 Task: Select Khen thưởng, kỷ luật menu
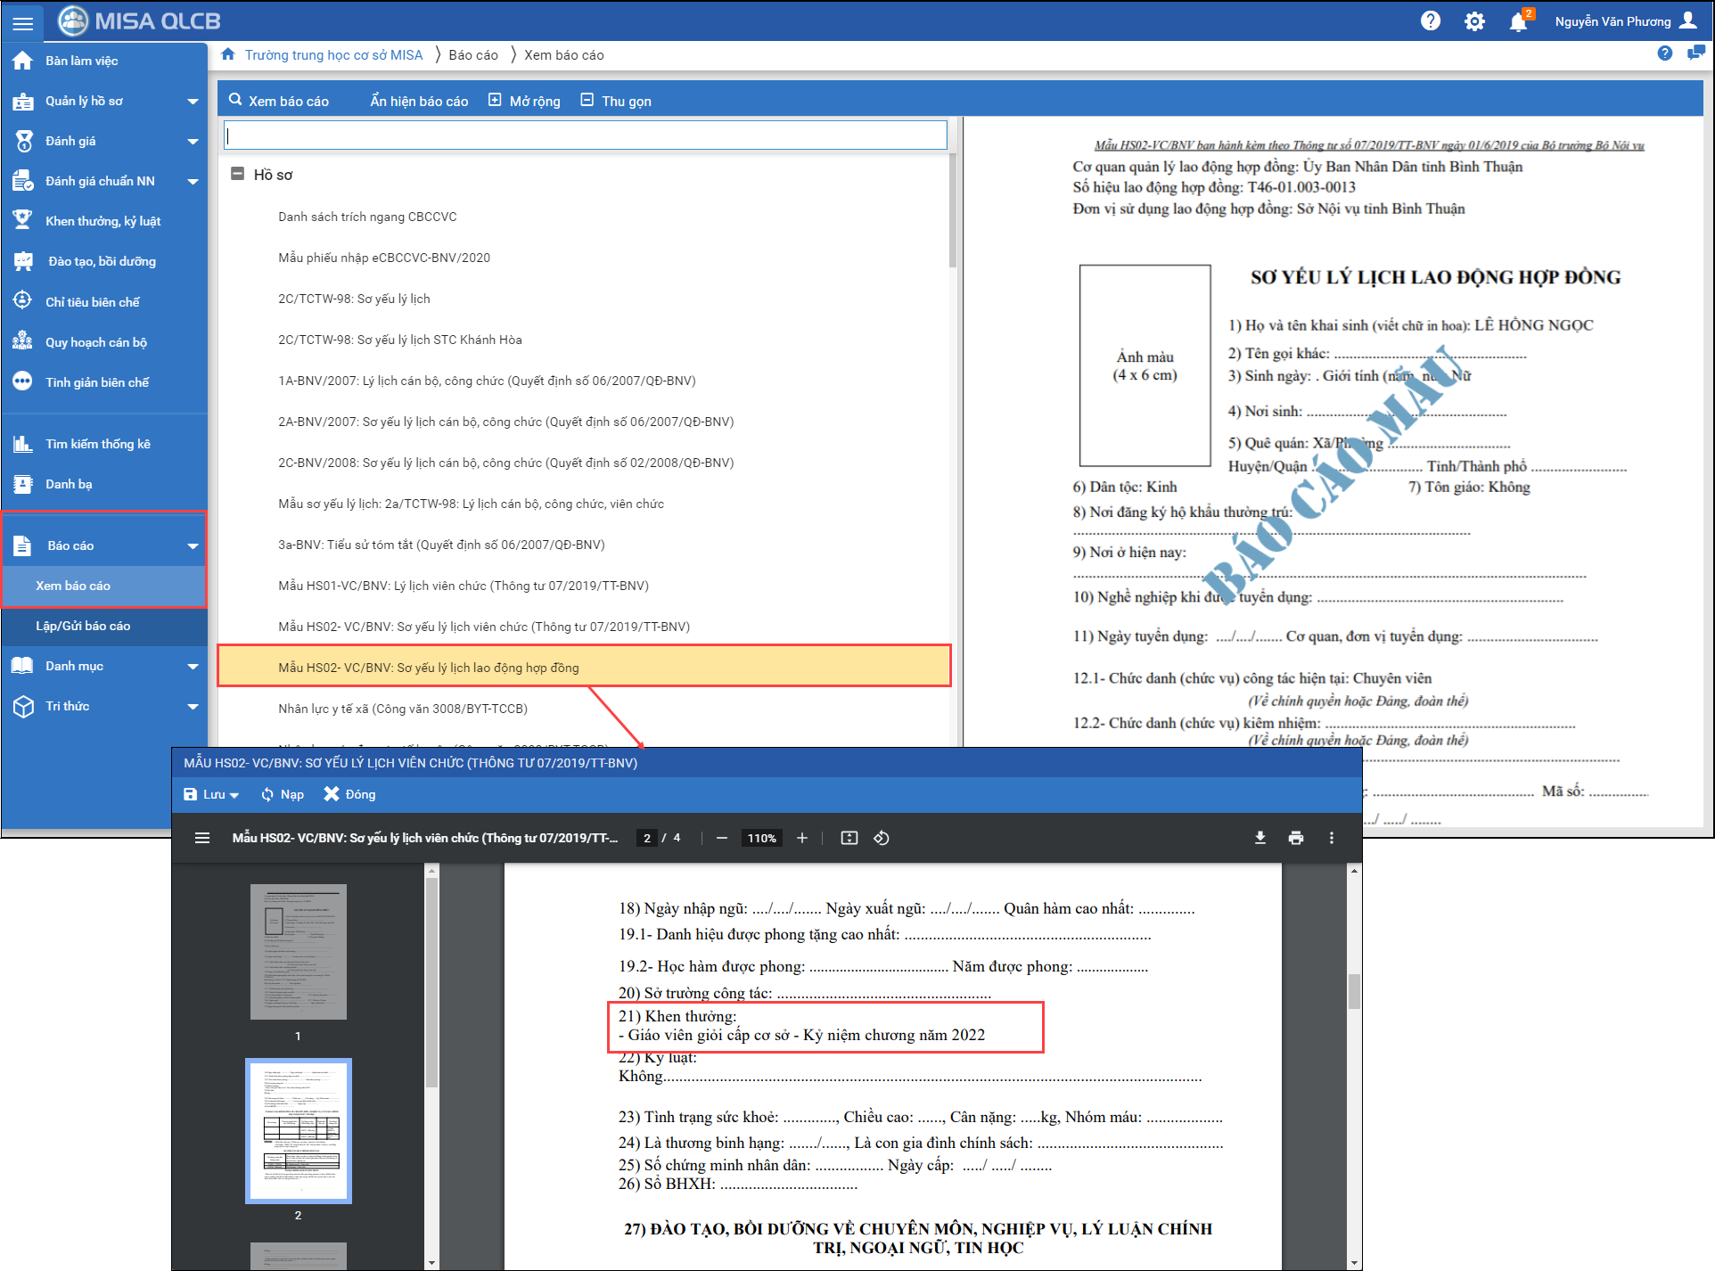click(103, 221)
